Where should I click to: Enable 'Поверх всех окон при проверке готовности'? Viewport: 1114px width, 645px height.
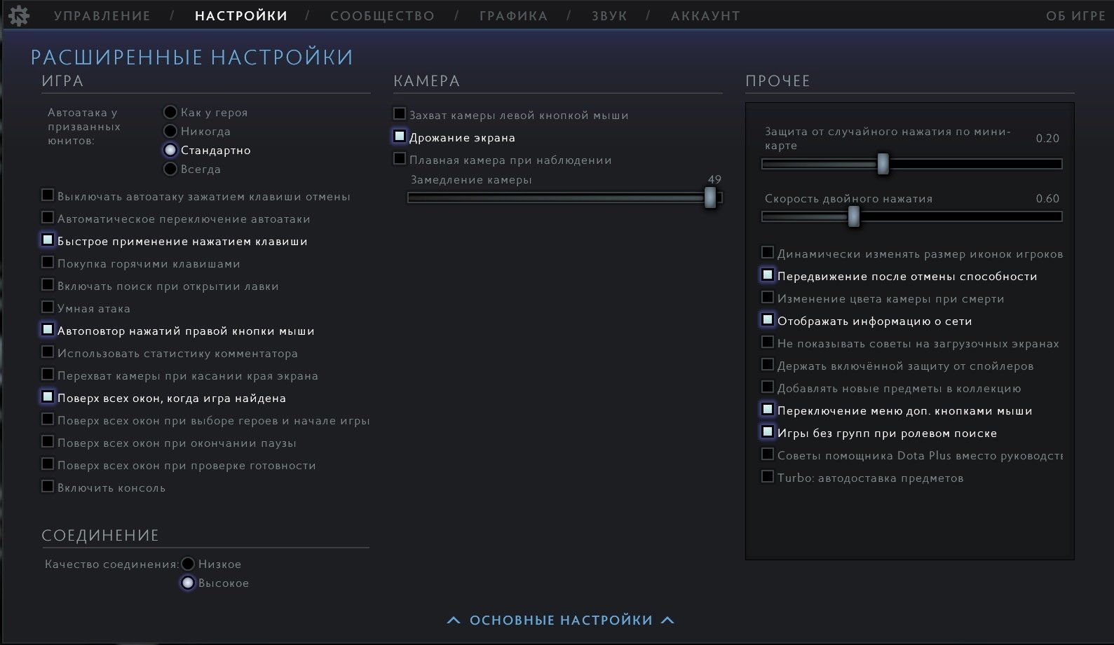48,464
